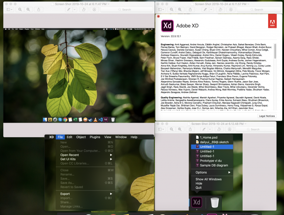This screenshot has width=284, height=215.
Task: Click the Excel icon in the screenshot dock
Action: 75,119
